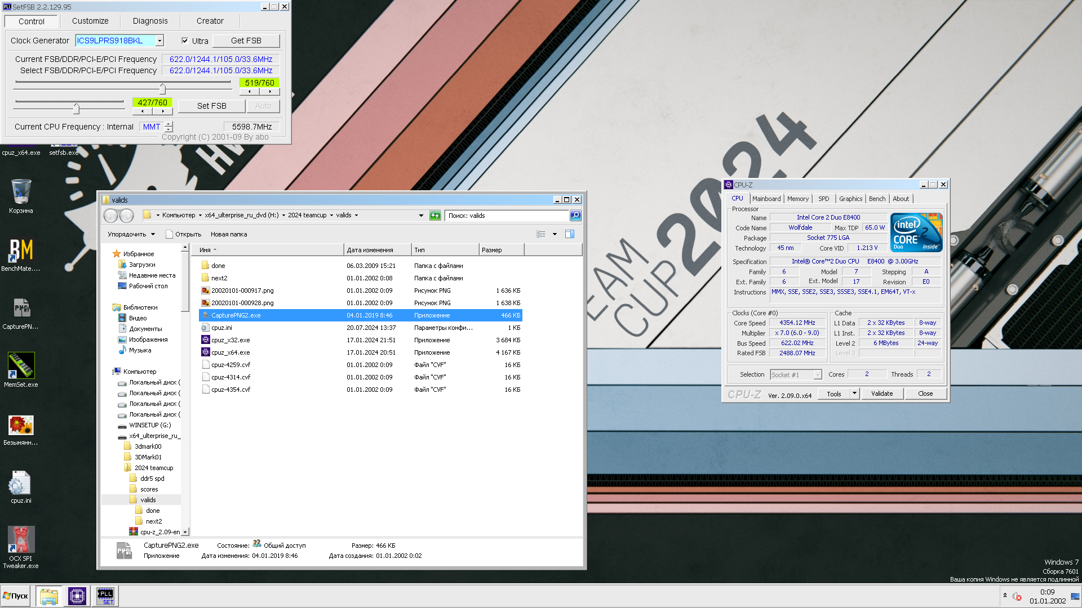The image size is (1082, 608).
Task: Switch to the Diagnosis tab in SetFSB
Action: tap(150, 21)
